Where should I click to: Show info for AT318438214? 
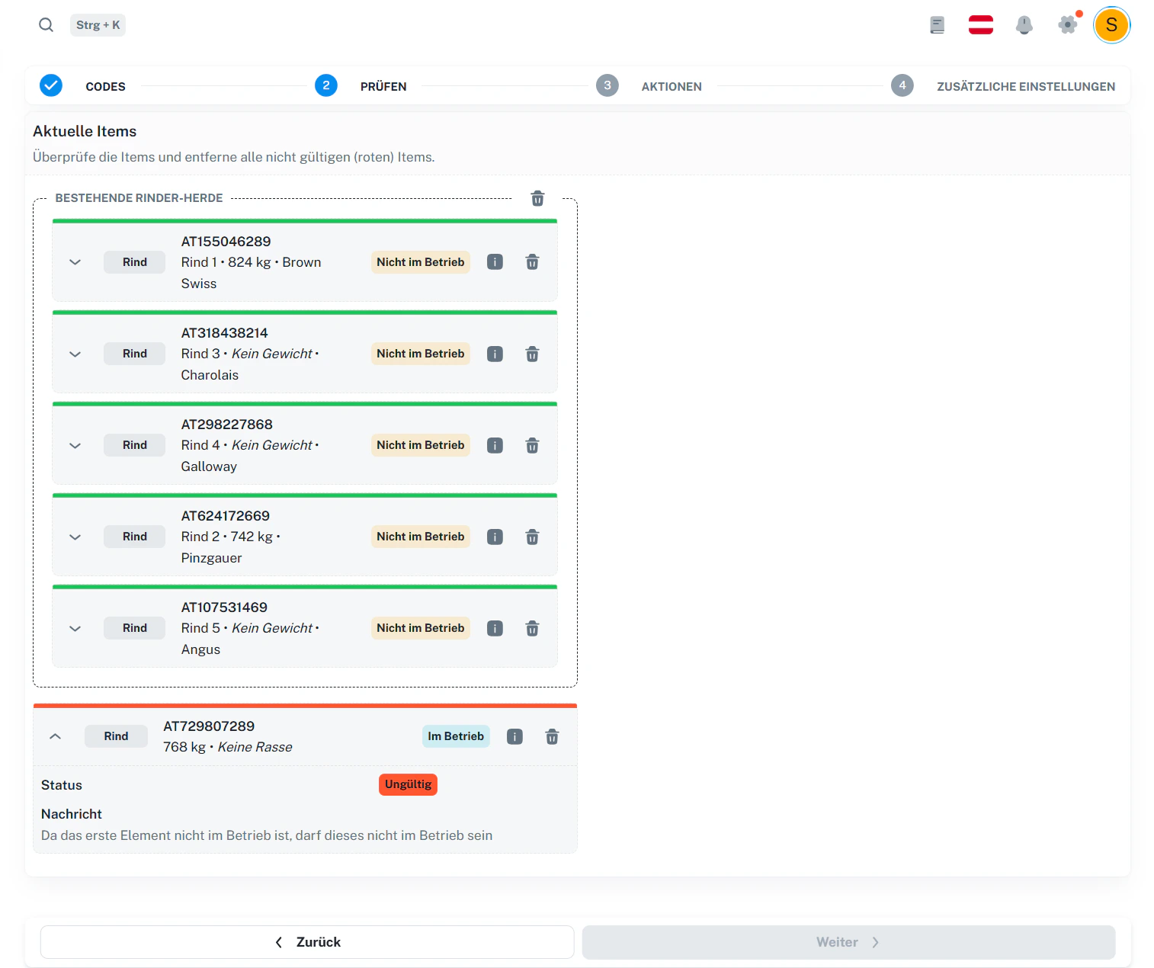click(495, 354)
